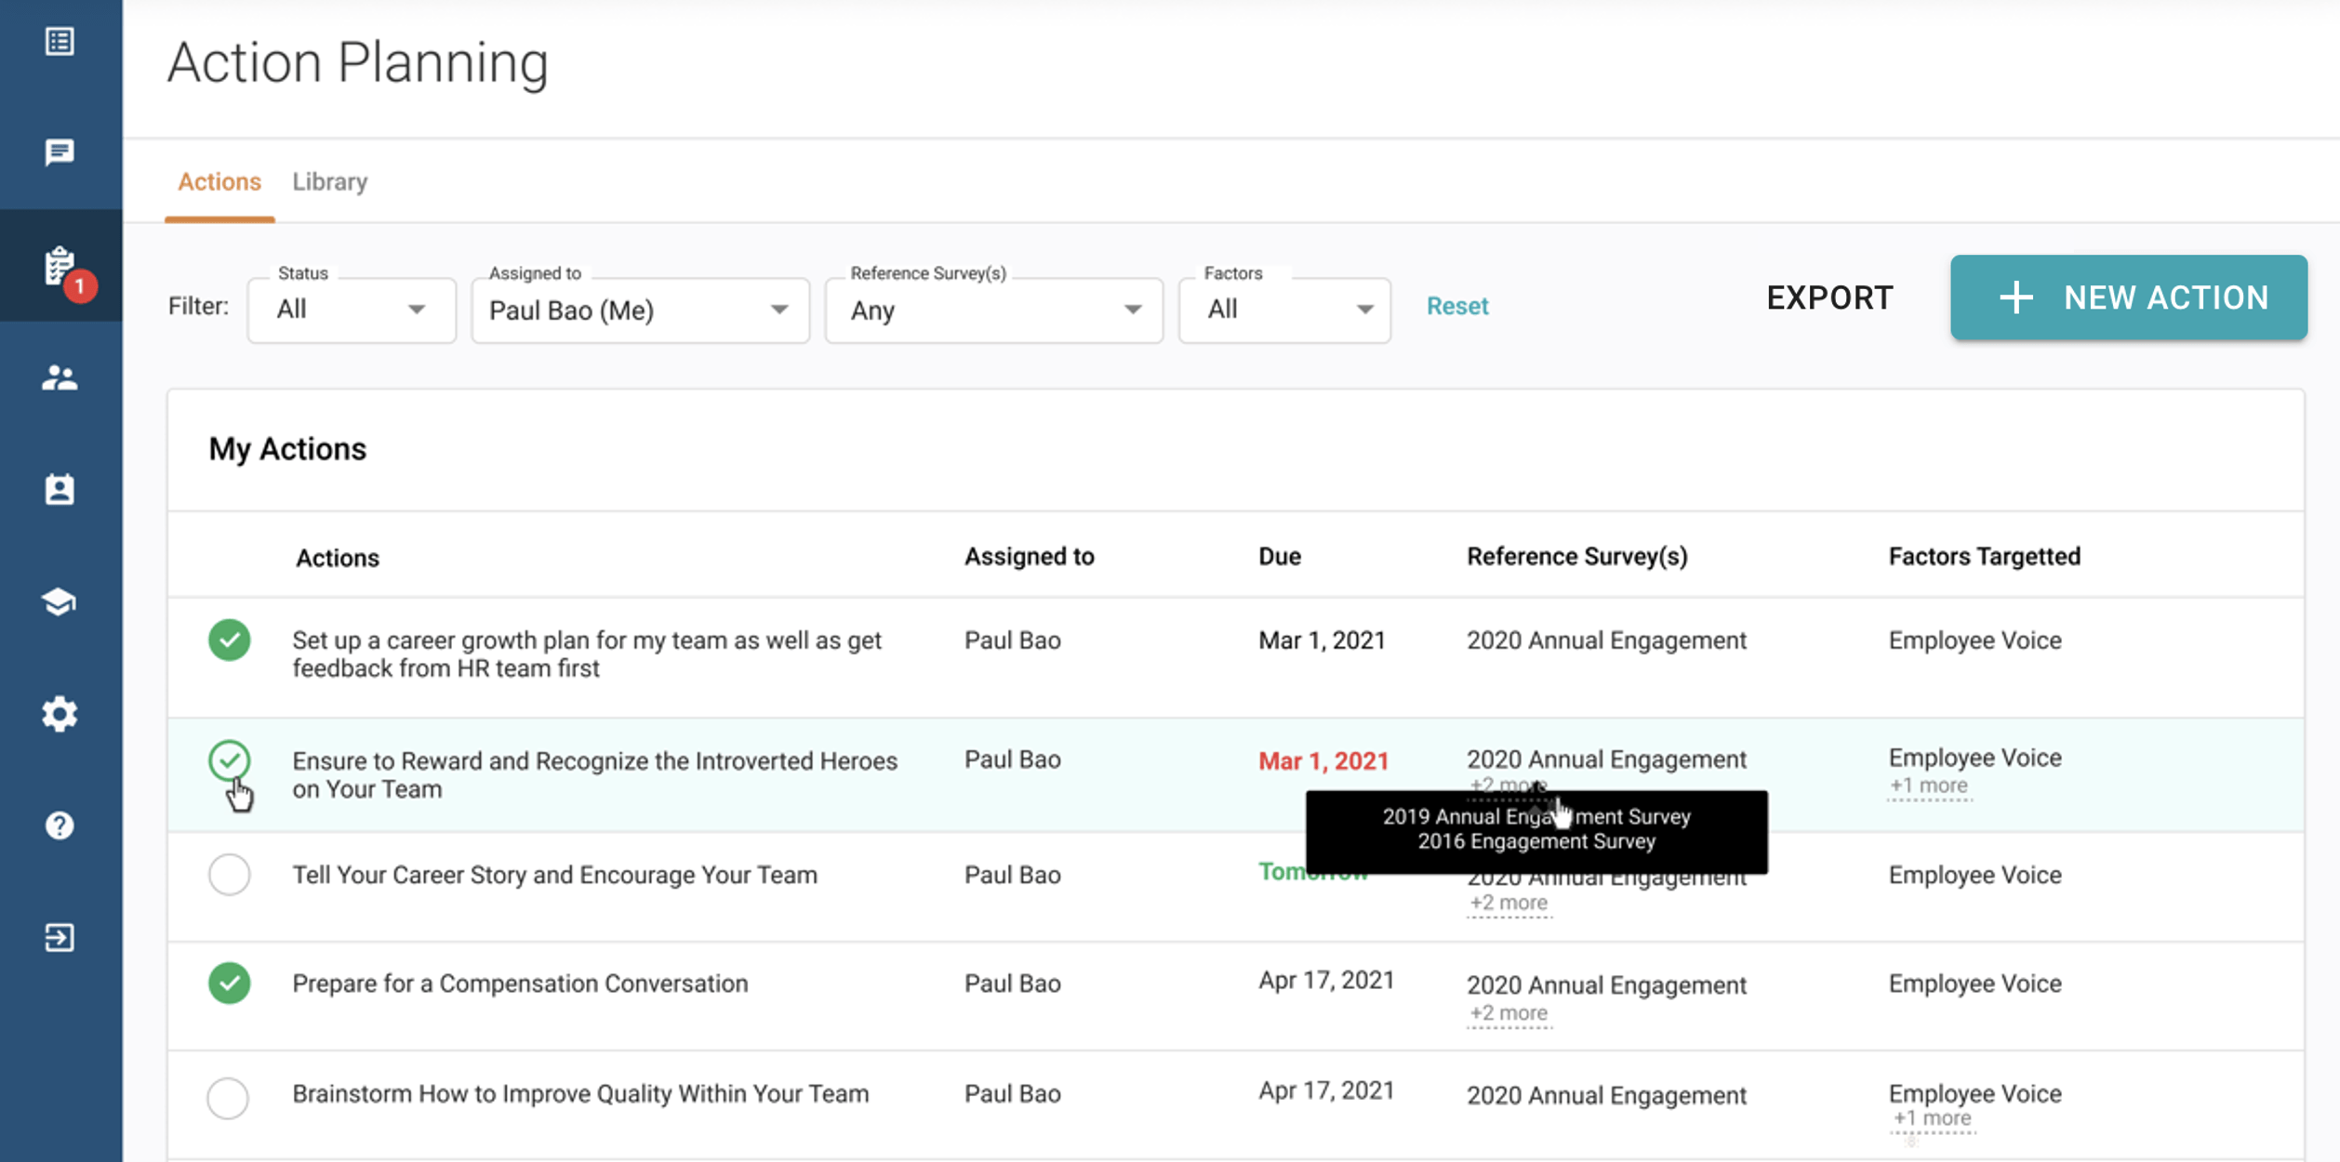
Task: Expand the Reference Survey(s) filter dropdown
Action: click(993, 310)
